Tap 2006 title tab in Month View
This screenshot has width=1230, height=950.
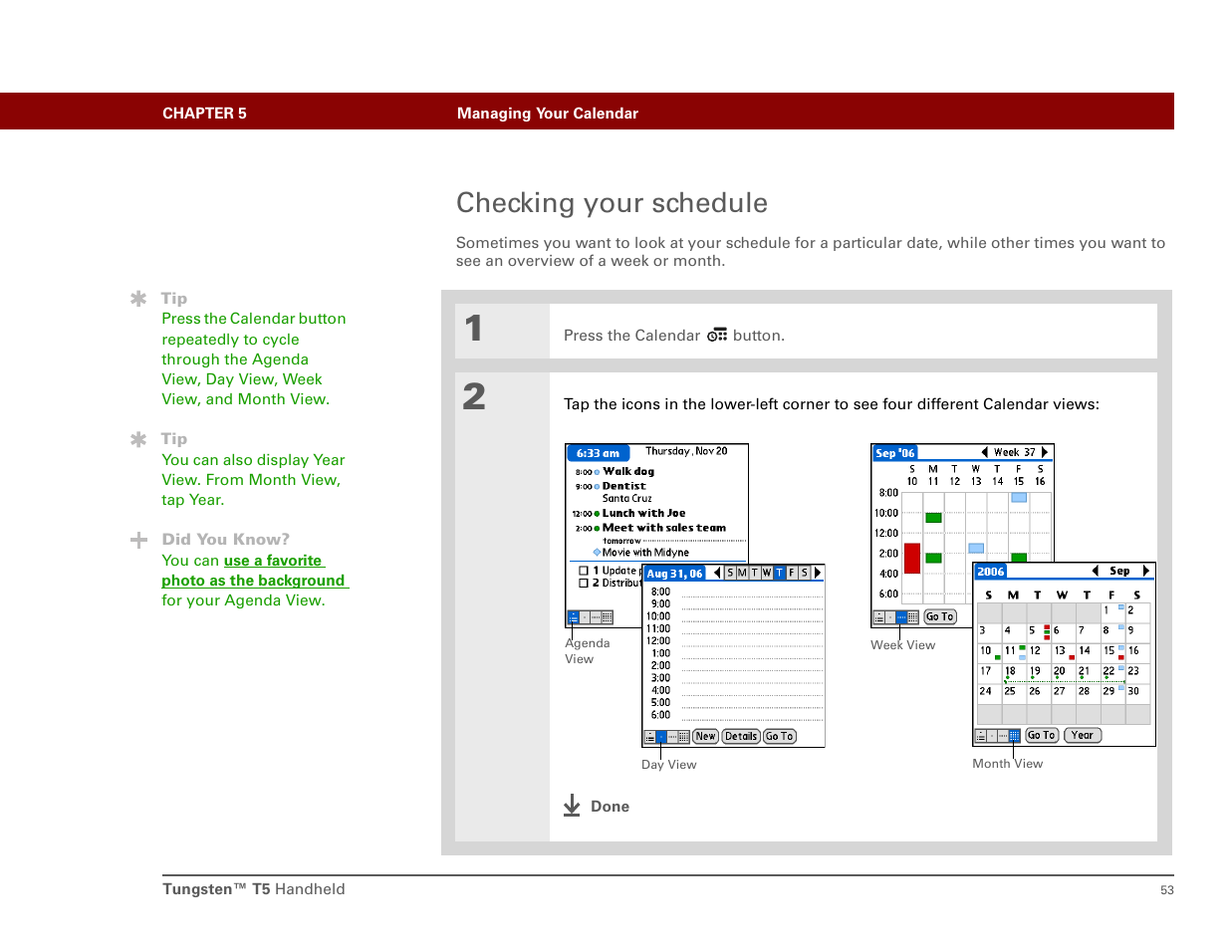tap(991, 572)
